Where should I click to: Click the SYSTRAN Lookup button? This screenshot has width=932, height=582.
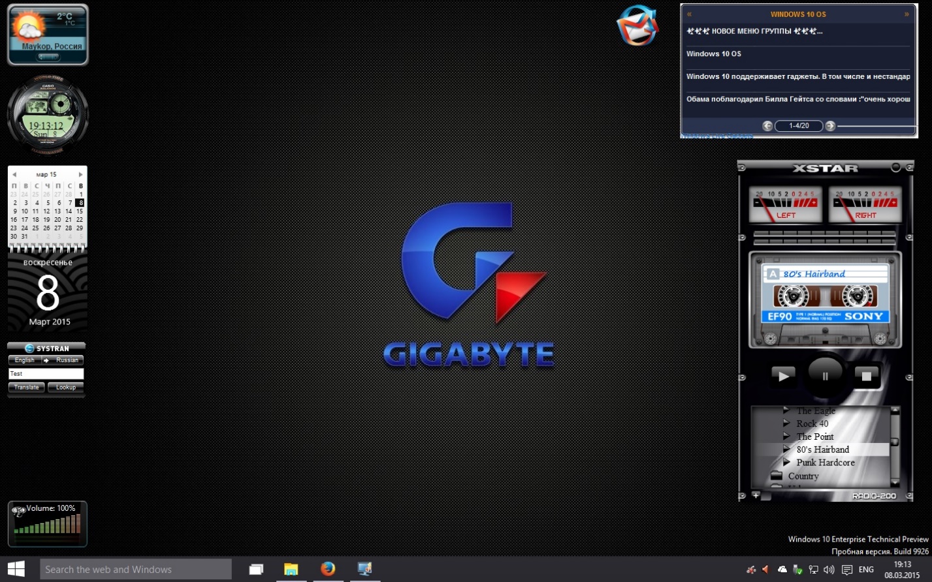coord(65,388)
